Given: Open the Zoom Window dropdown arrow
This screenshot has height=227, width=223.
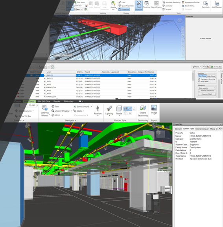Looking at the screenshot, I should (71, 111).
